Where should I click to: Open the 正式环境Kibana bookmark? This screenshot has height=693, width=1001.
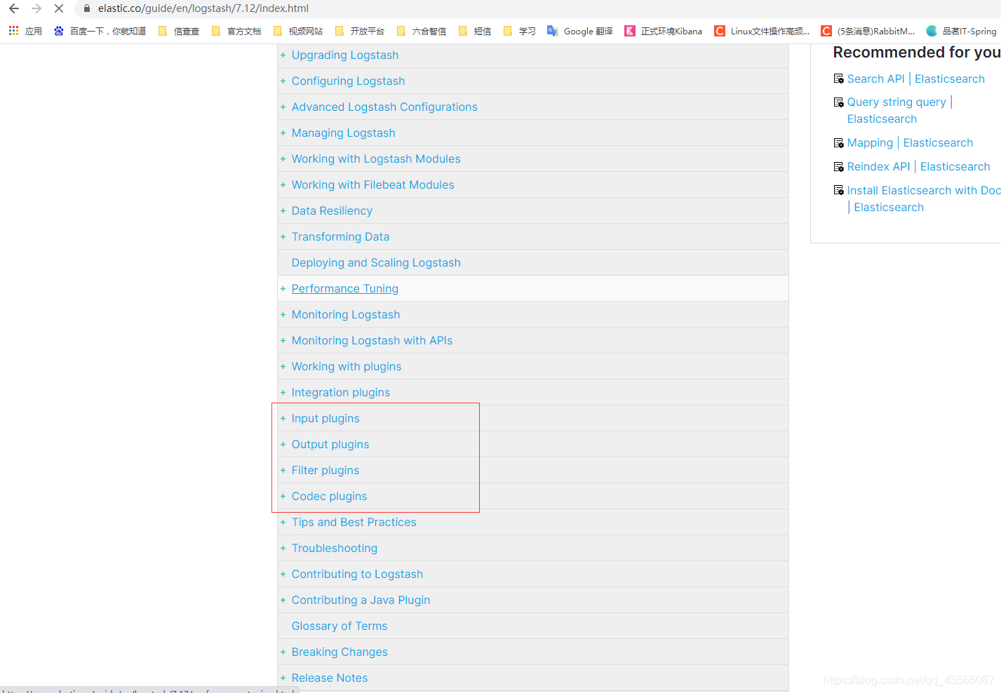(x=664, y=31)
